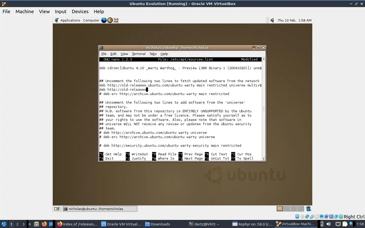Open the terminal's Terminal menu
365x228 pixels.
click(x=139, y=54)
